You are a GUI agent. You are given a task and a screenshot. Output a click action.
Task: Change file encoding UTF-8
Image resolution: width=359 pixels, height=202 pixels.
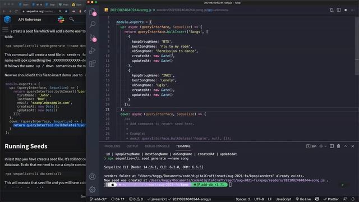point(259,199)
